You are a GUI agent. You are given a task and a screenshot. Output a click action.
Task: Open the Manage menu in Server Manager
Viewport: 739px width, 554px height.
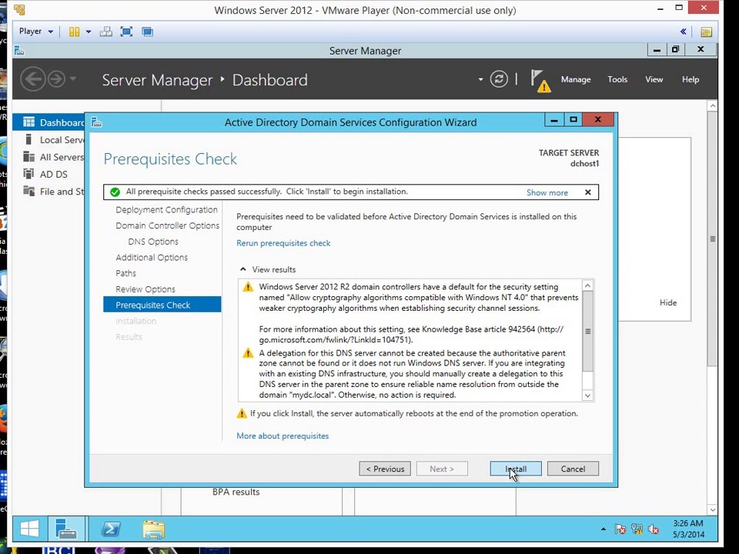click(576, 79)
